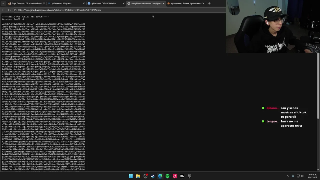Click the webcam overlay of the streamer
Viewport: 320px width, 180px height.
tap(273, 26)
